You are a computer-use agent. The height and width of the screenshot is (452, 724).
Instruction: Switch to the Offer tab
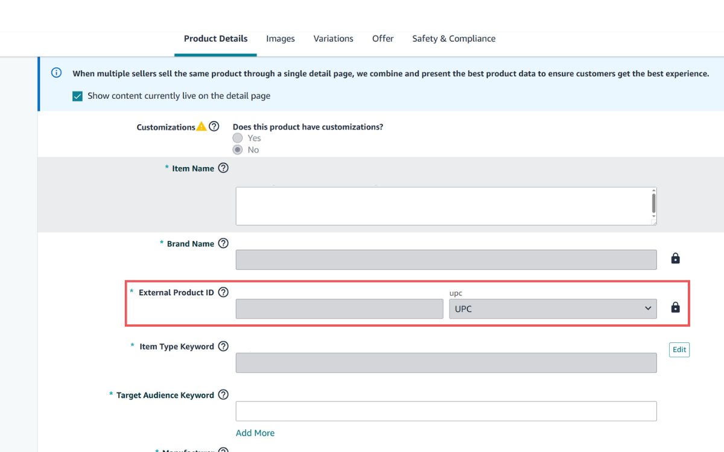(x=383, y=39)
